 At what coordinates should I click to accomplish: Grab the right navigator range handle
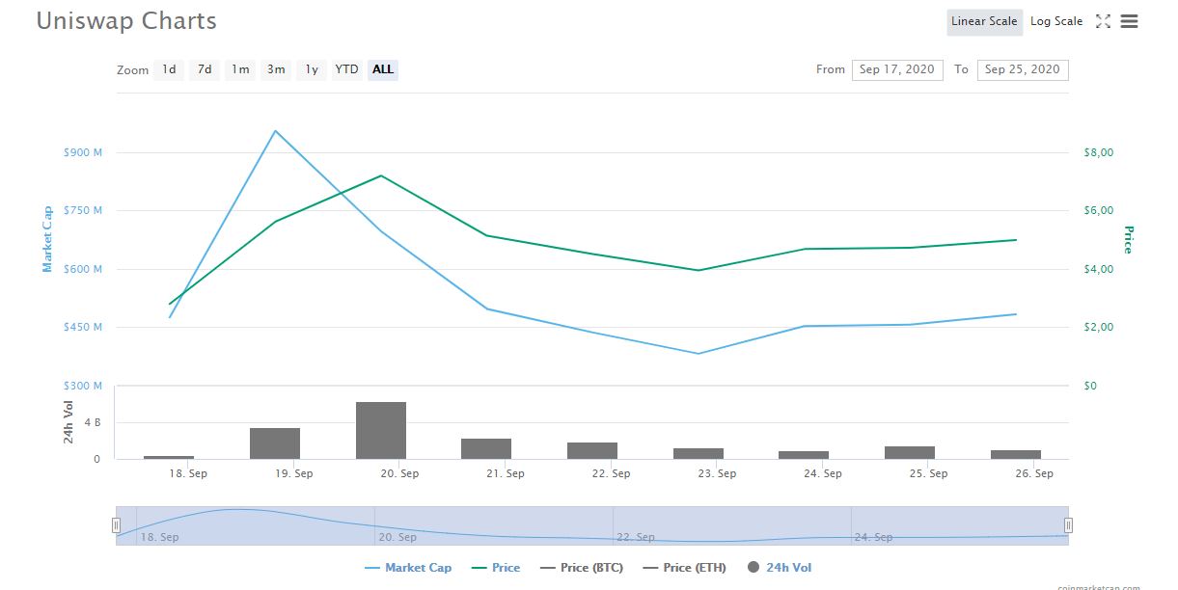point(1068,525)
